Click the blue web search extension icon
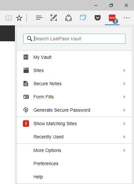134x184 pixels. [83, 18]
